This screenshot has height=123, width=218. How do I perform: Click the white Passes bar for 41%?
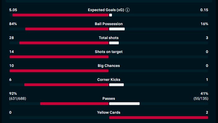click(x=124, y=104)
